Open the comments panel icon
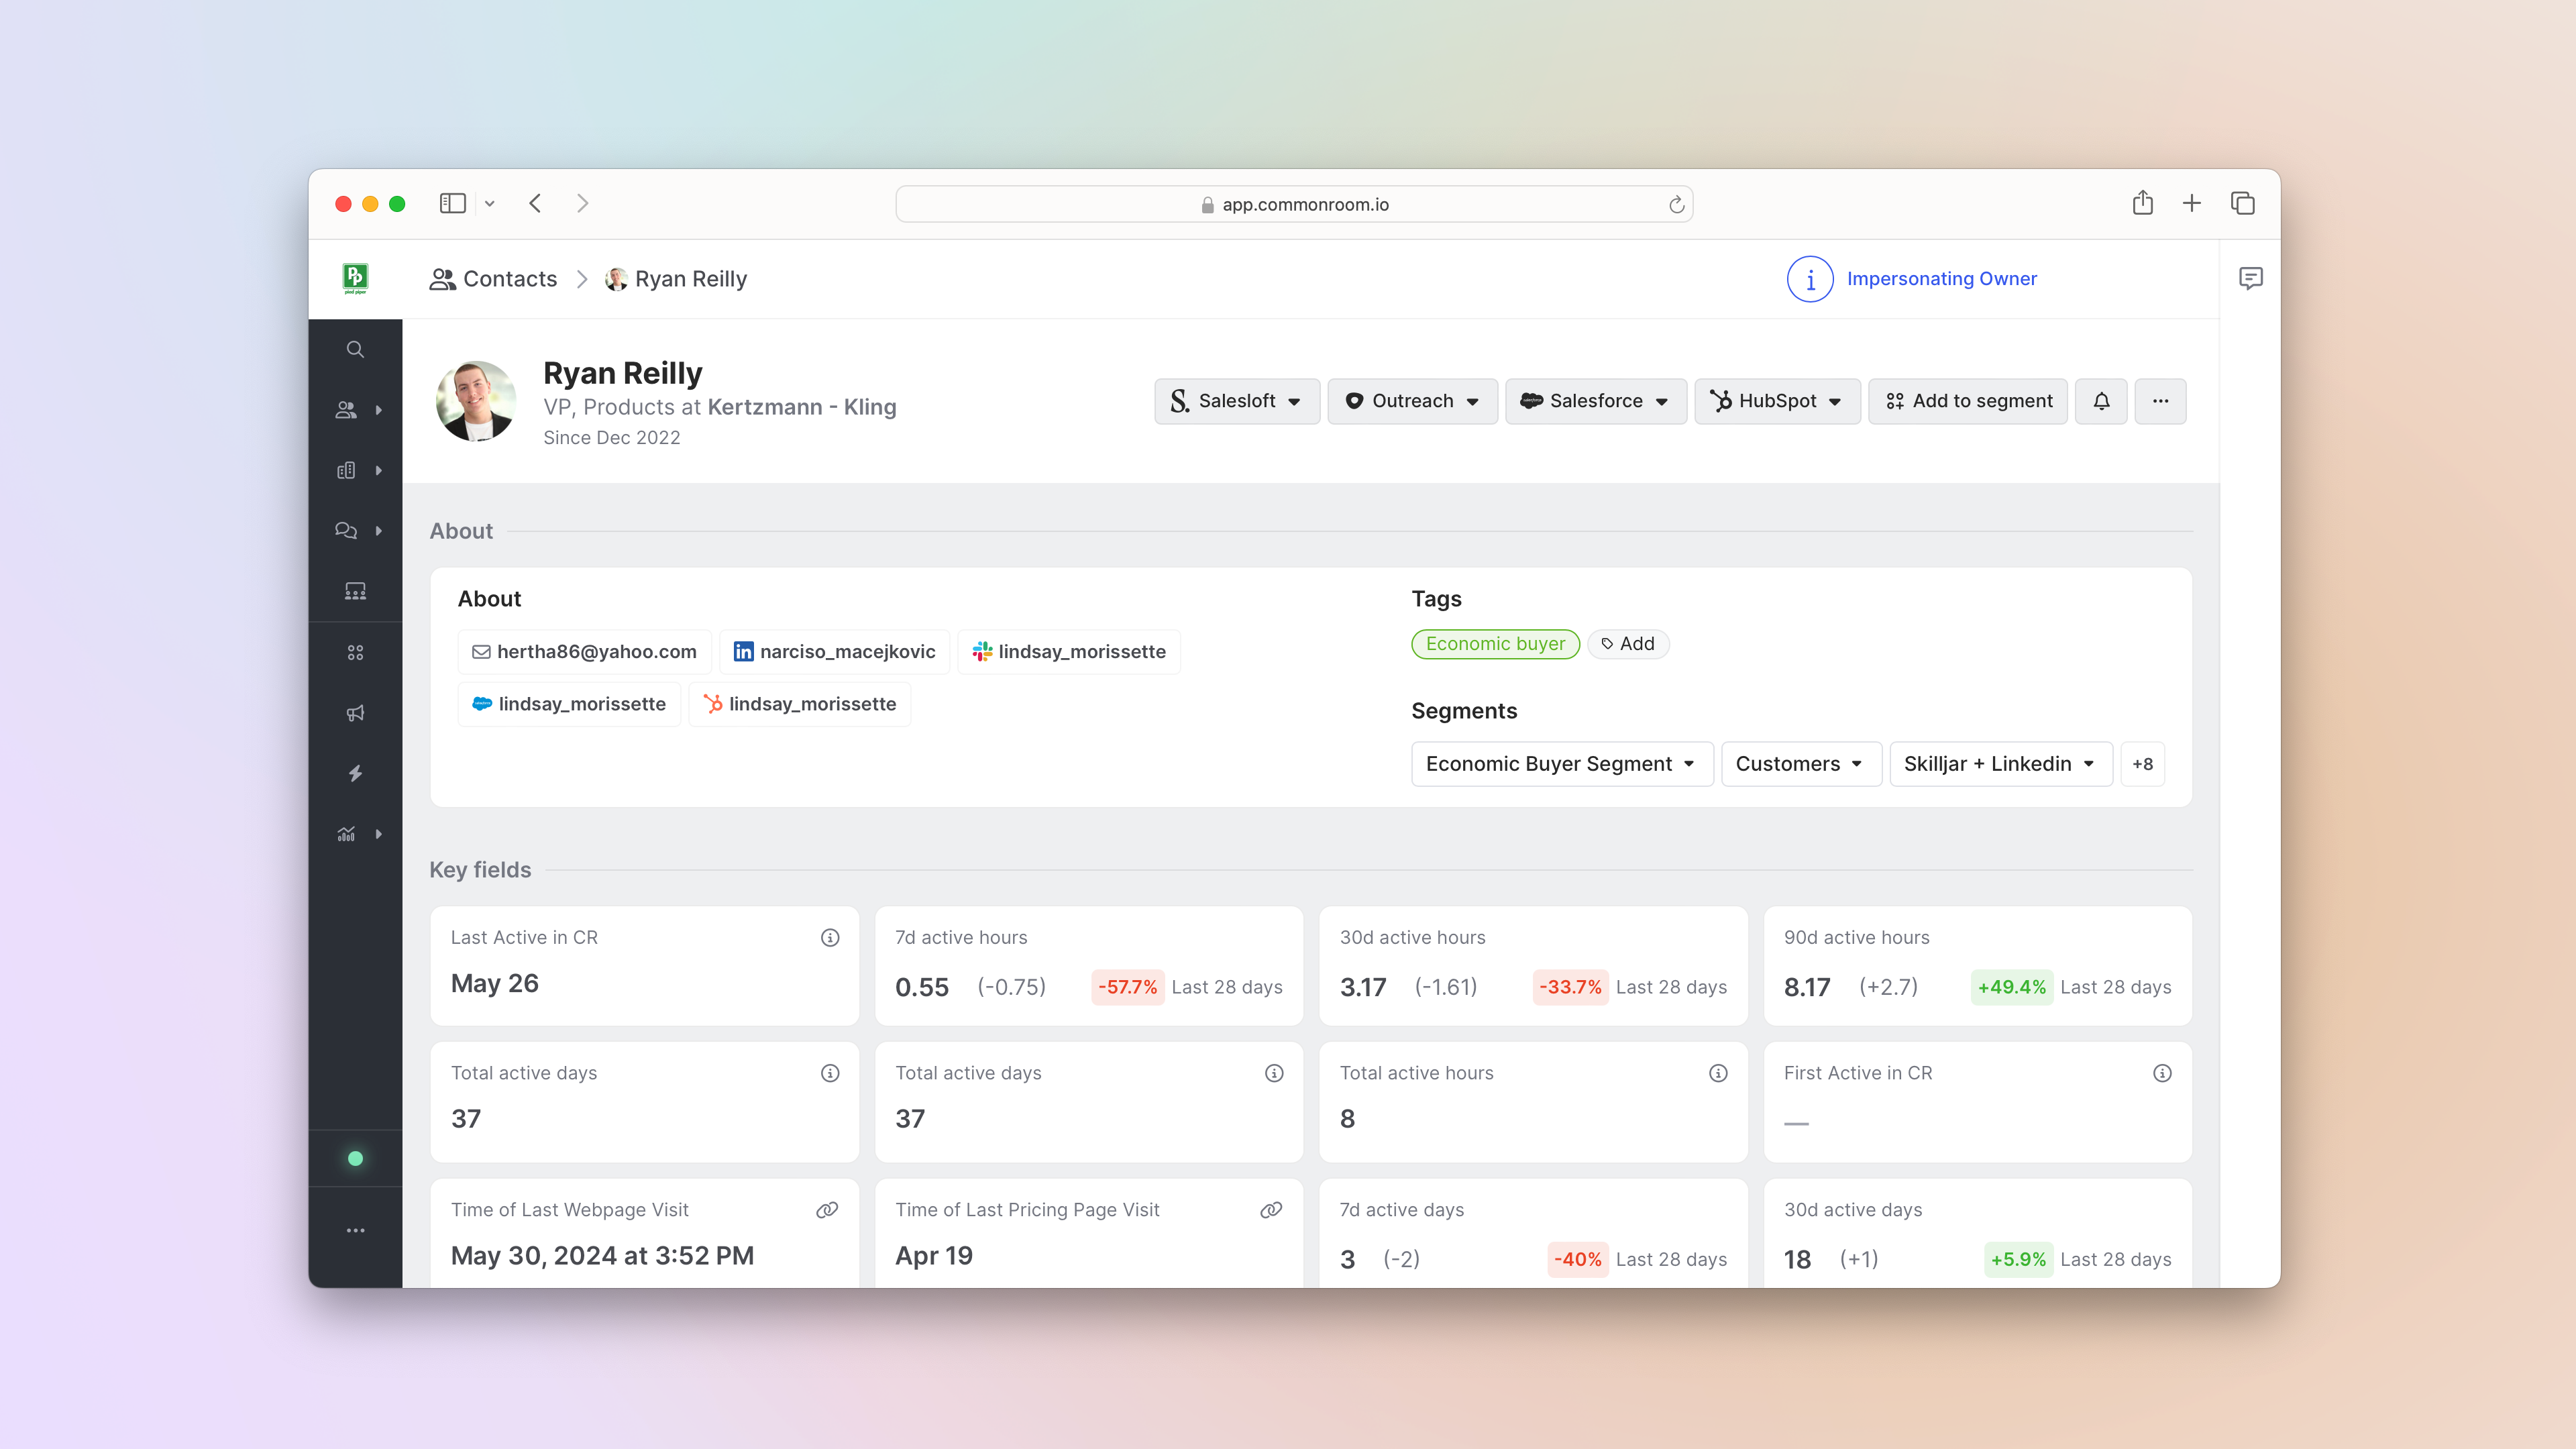Viewport: 2576px width, 1449px height. (2250, 278)
